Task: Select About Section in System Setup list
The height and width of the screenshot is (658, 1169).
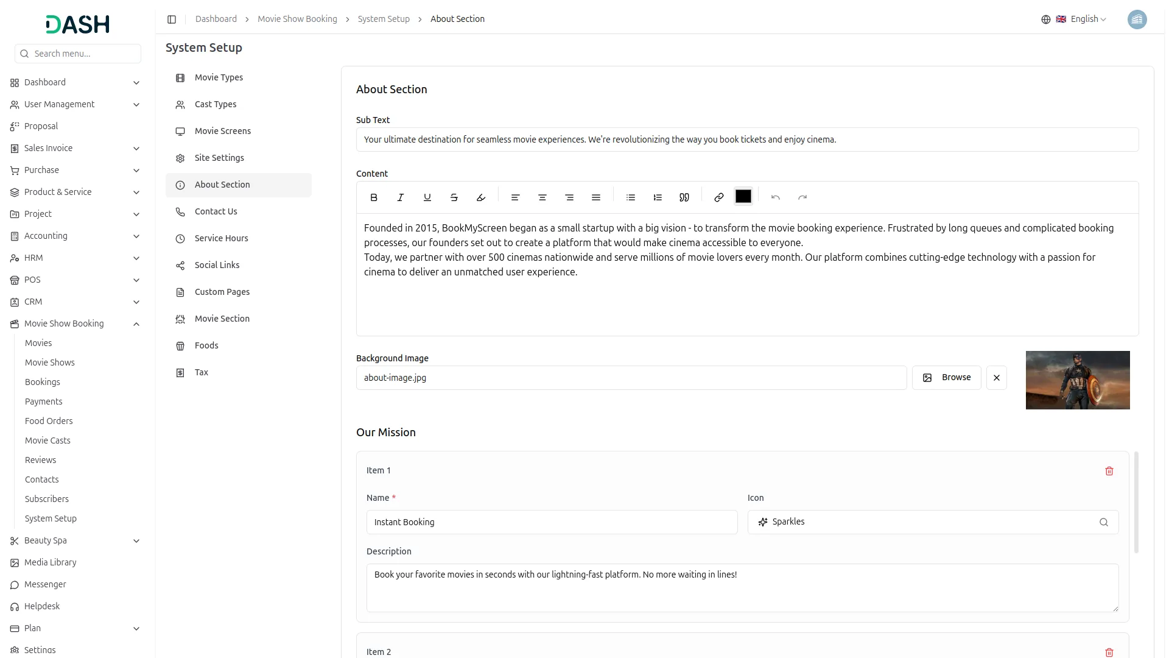Action: [222, 185]
